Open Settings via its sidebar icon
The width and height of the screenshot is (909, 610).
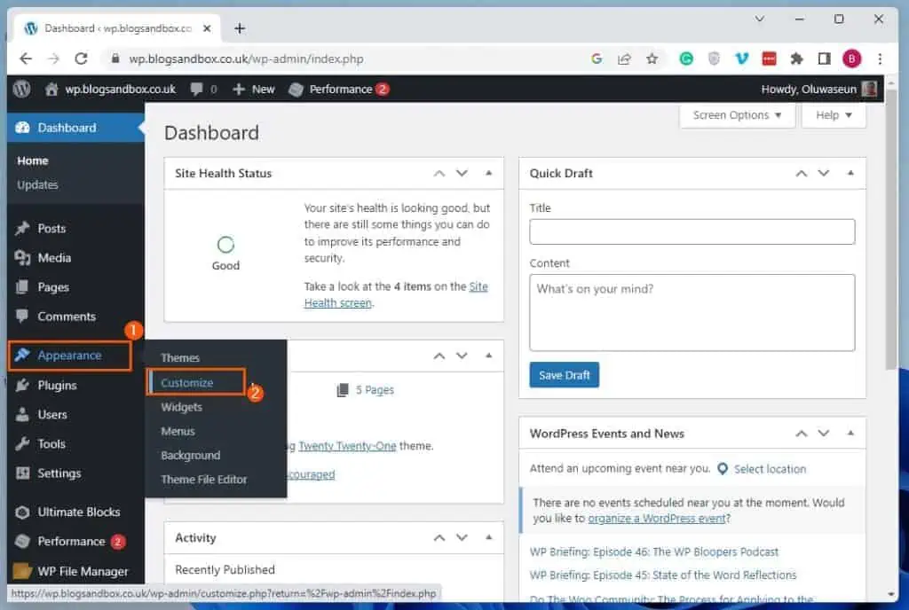(x=23, y=473)
